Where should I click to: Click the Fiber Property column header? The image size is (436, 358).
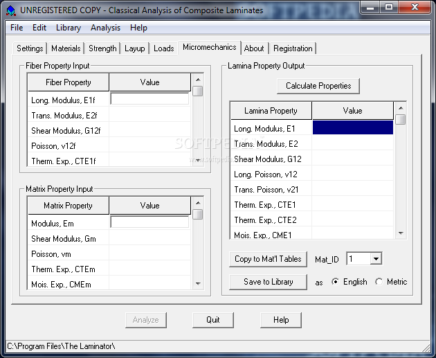coord(68,82)
